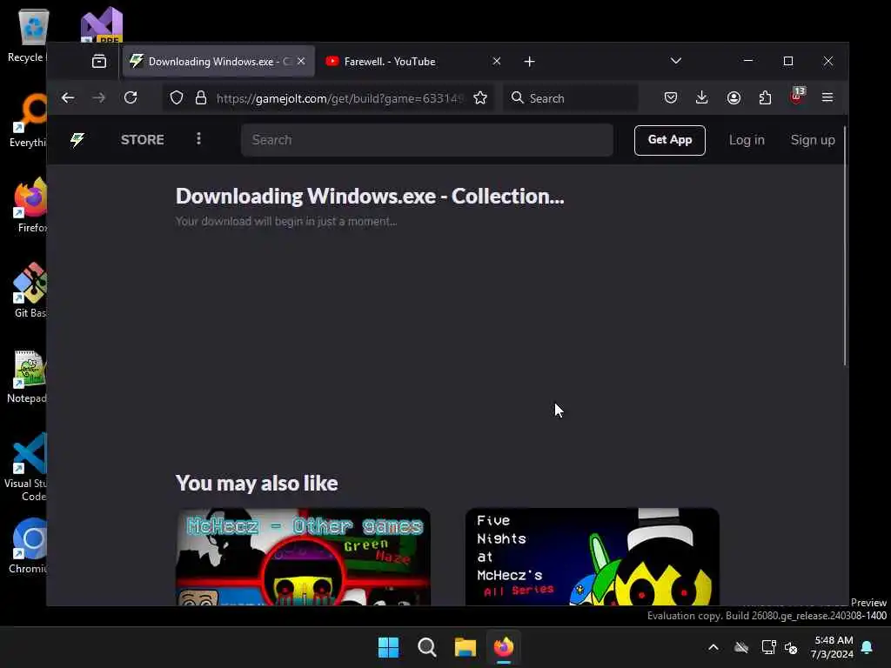The width and height of the screenshot is (891, 668).
Task: Click 'Your download will begin' message
Action: 285,222
